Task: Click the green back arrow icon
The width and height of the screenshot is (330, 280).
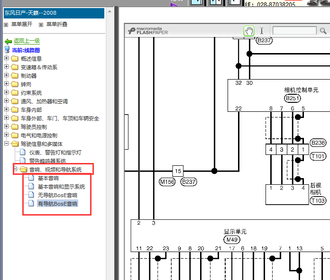Action: (x=8, y=41)
